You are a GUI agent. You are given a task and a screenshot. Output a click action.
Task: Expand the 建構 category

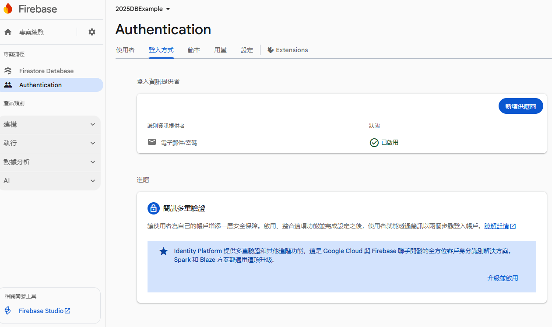(50, 124)
